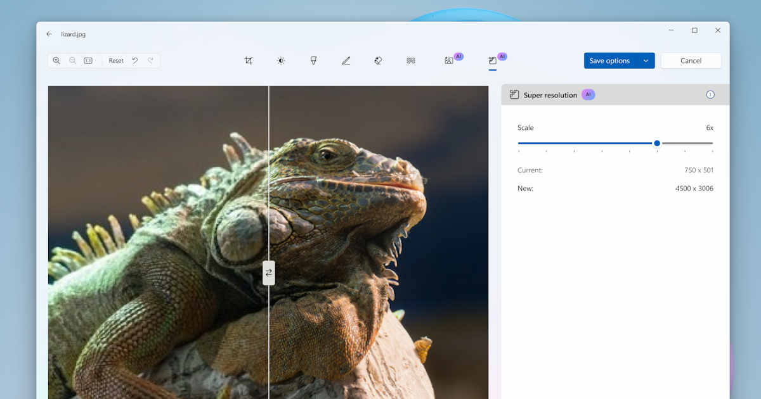
Task: Open the AI Background editing tool
Action: point(450,60)
